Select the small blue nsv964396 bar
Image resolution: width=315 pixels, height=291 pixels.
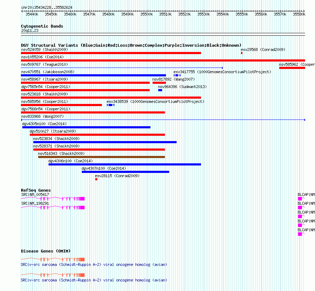160,90
